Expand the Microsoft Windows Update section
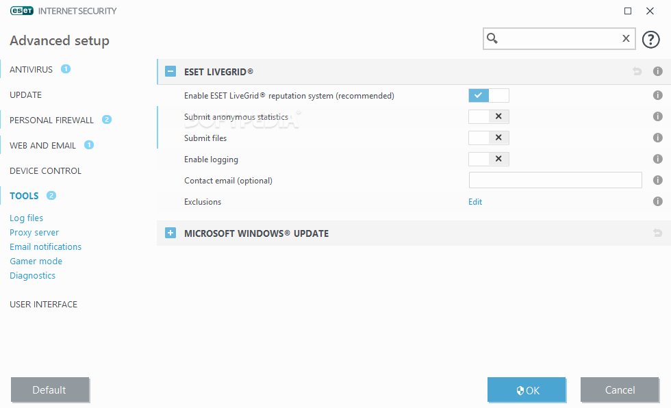Image resolution: width=671 pixels, height=408 pixels. click(170, 233)
